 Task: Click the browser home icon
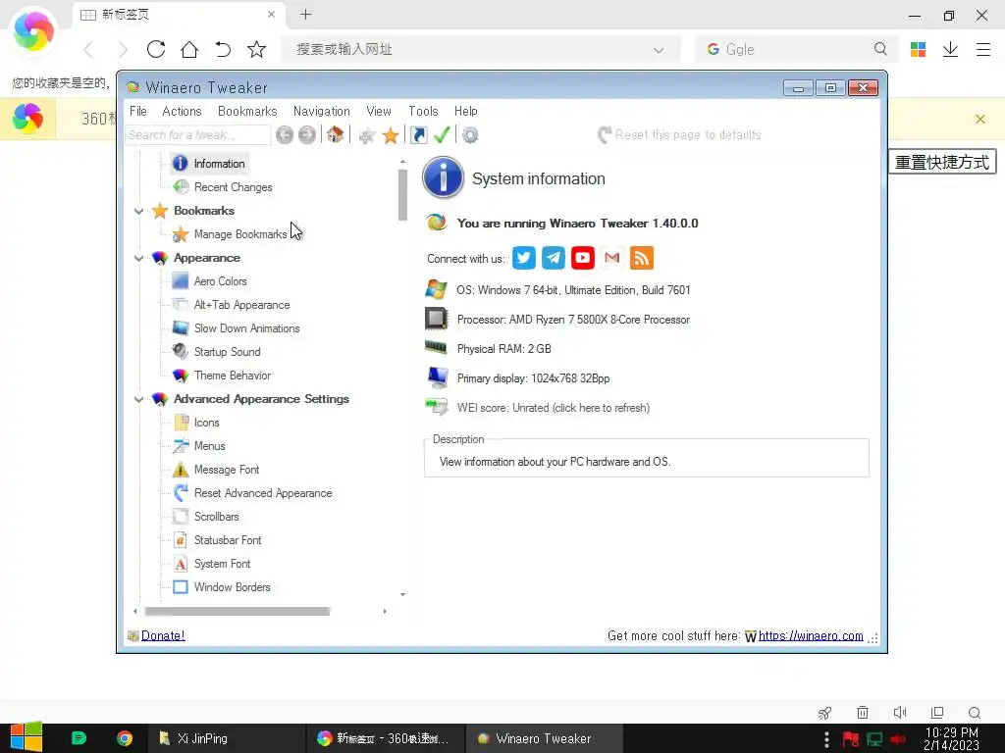189,49
